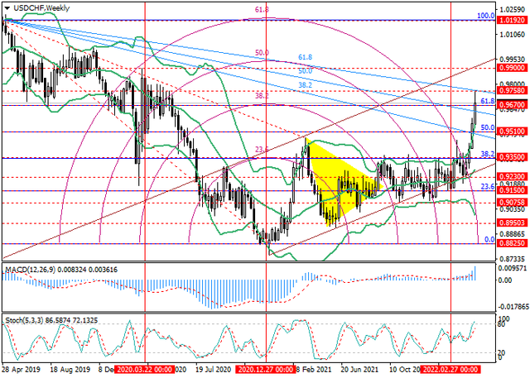The height and width of the screenshot is (378, 530).
Task: Click the red 0.99000 price level tag
Action: point(512,68)
